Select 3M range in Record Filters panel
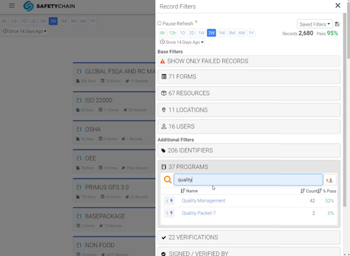350x256 pixels. (x=232, y=33)
